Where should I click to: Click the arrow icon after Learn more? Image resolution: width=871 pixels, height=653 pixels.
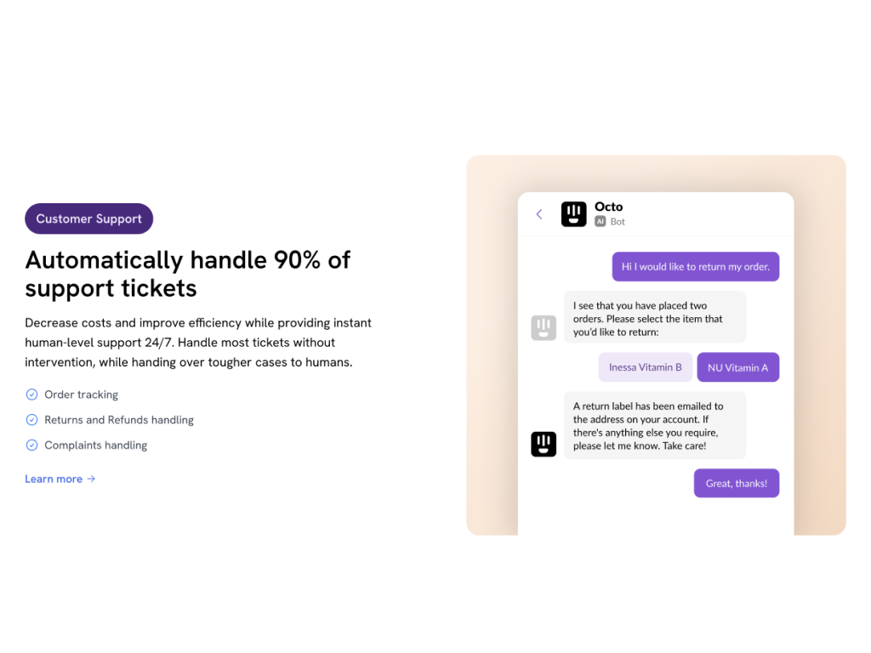pos(92,479)
